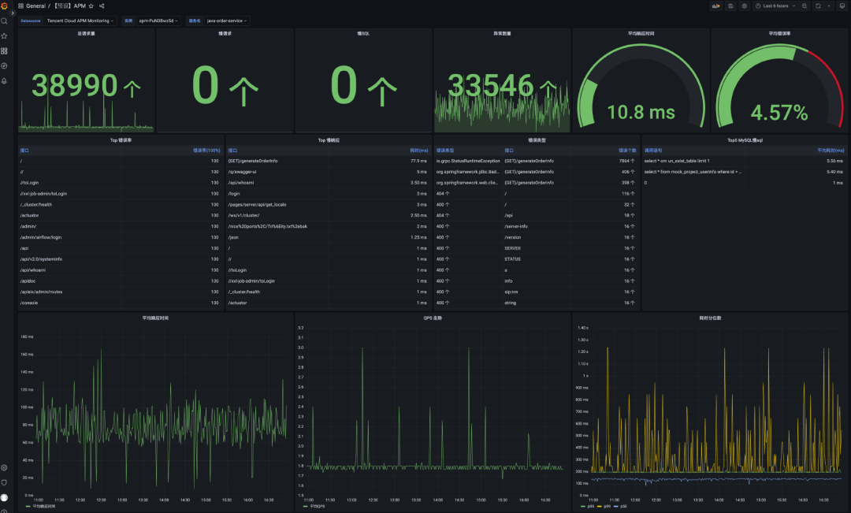Screen dimensions: 851x513
Task: Click the /apisix/admin/routes row
Action: 121,292
